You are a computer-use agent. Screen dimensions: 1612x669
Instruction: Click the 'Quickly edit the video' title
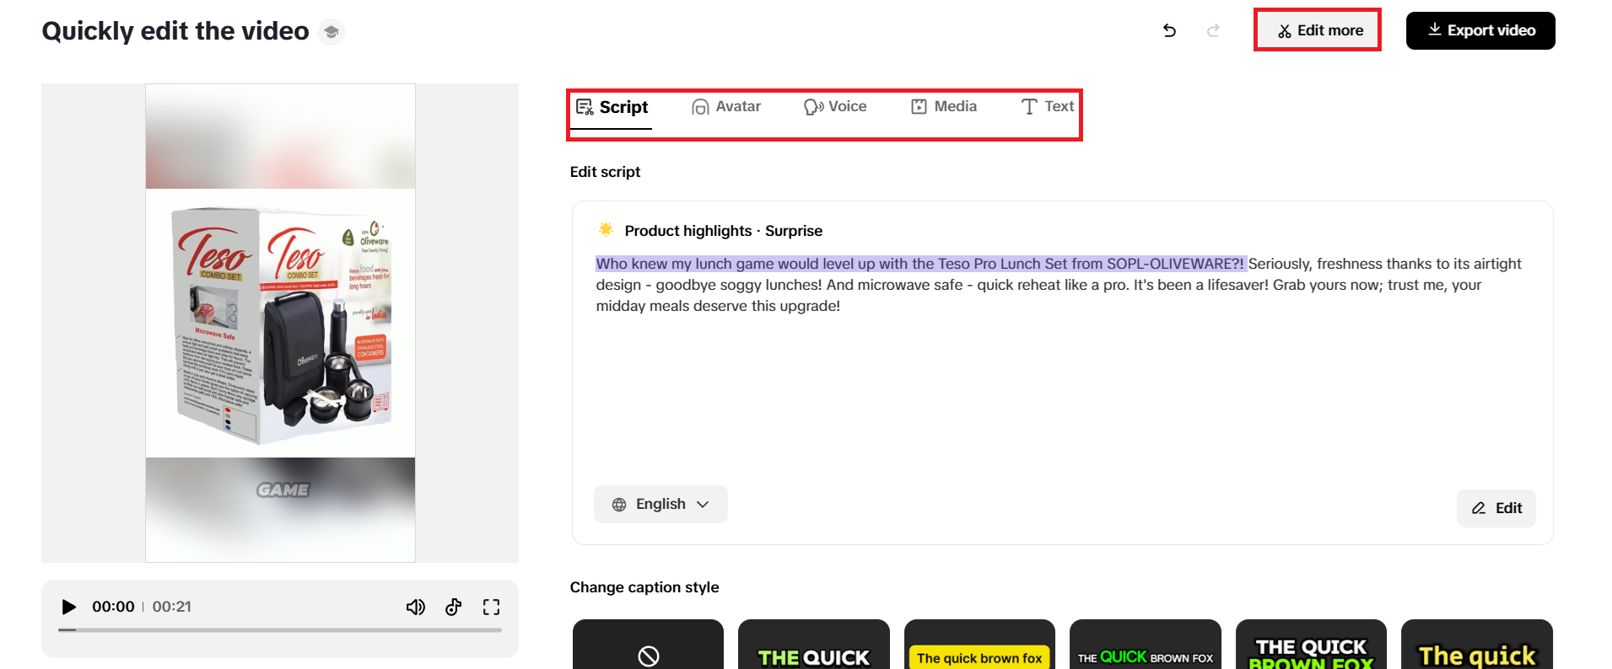[175, 31]
